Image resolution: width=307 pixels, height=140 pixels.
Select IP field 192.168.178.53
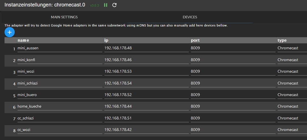tap(146, 72)
